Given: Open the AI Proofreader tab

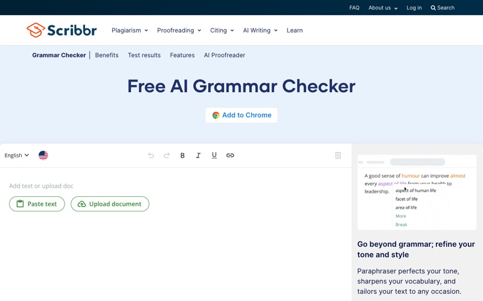Looking at the screenshot, I should (x=224, y=55).
